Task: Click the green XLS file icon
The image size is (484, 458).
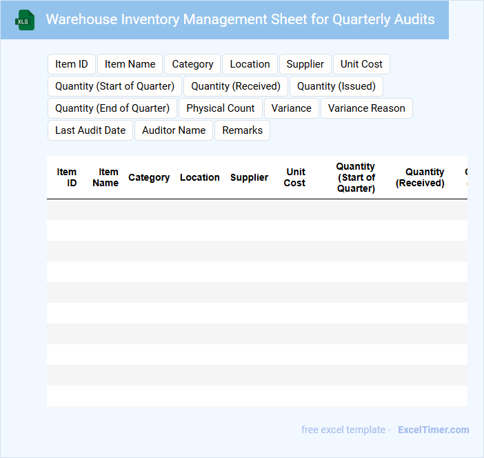Action: [x=25, y=20]
